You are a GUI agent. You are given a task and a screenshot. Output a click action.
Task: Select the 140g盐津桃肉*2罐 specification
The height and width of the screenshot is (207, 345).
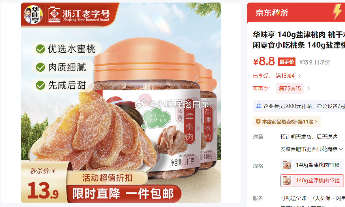pos(312,180)
